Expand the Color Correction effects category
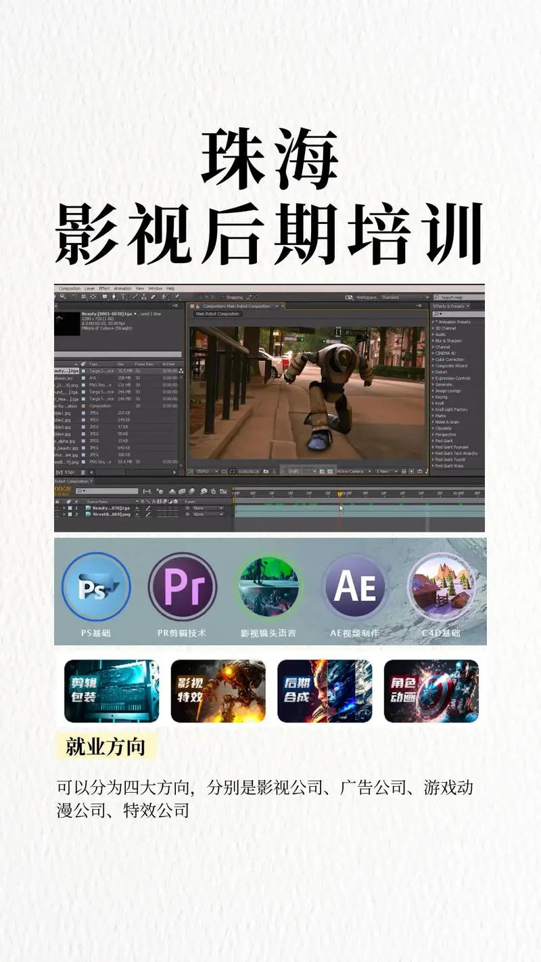This screenshot has height=962, width=541. click(x=434, y=359)
